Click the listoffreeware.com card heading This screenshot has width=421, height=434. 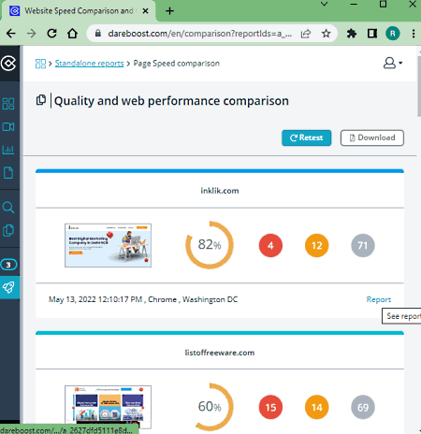pos(220,353)
